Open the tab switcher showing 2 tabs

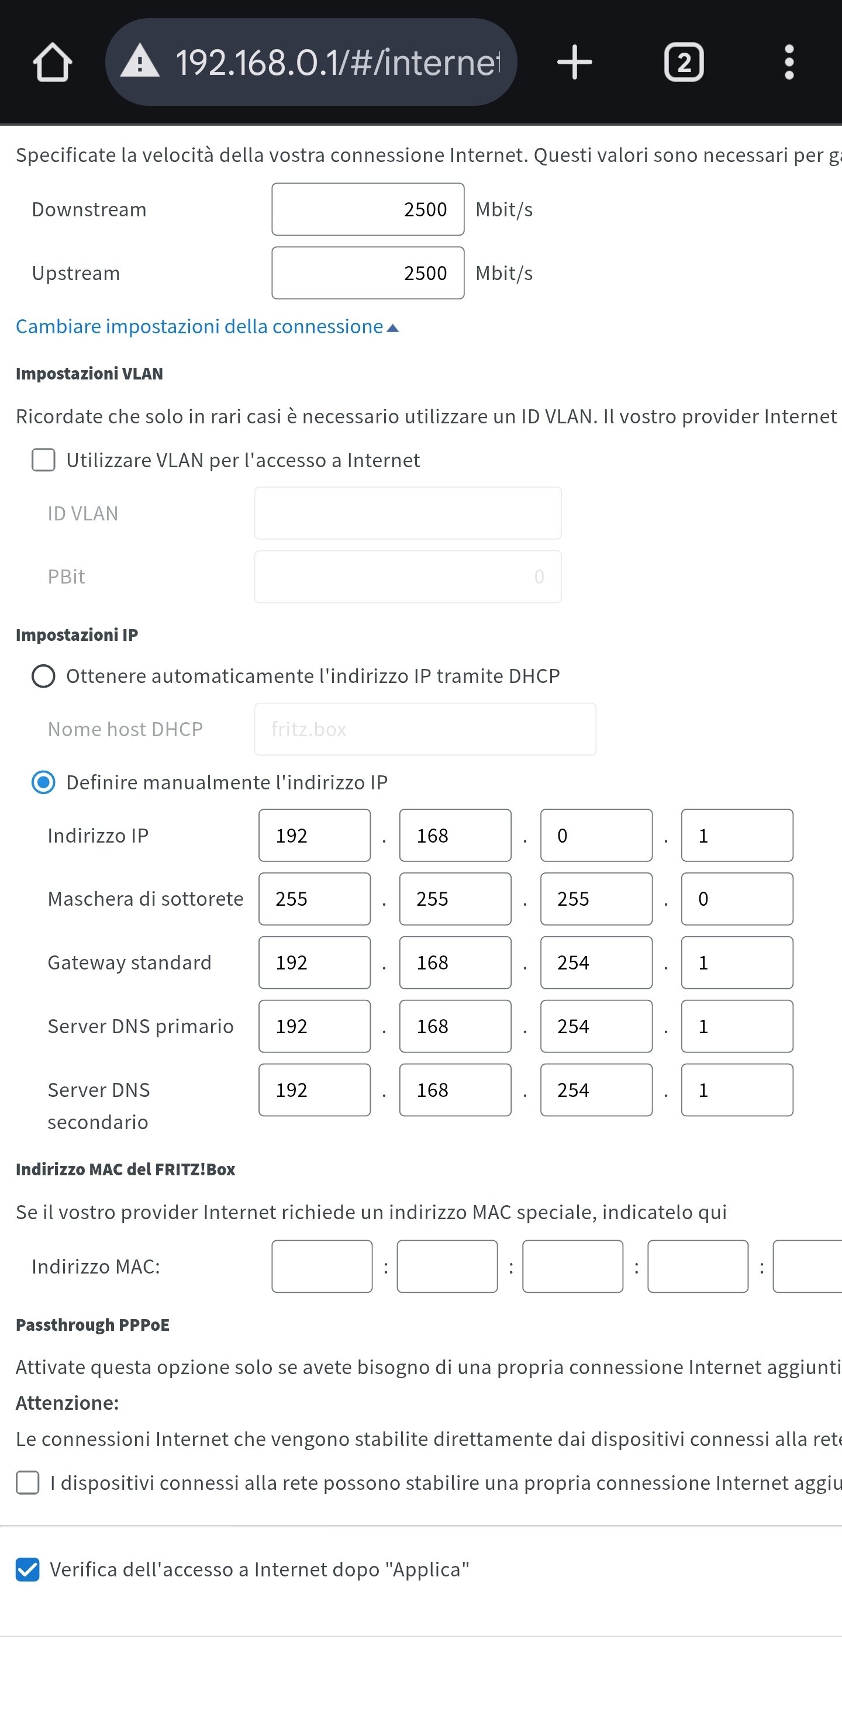pyautogui.click(x=684, y=63)
